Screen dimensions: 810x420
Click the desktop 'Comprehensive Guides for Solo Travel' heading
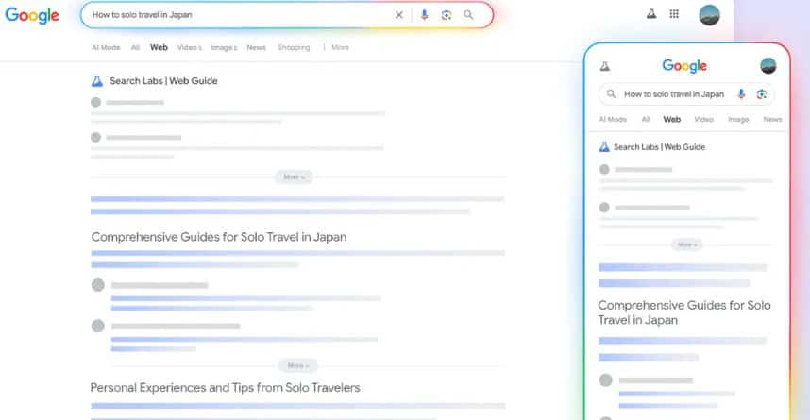[x=219, y=237]
